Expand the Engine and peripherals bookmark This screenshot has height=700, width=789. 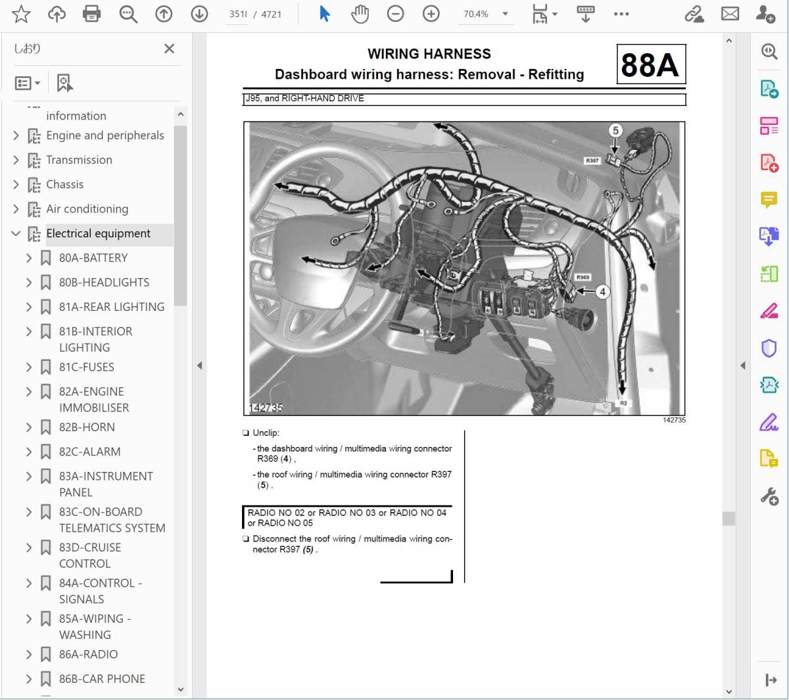coord(16,135)
